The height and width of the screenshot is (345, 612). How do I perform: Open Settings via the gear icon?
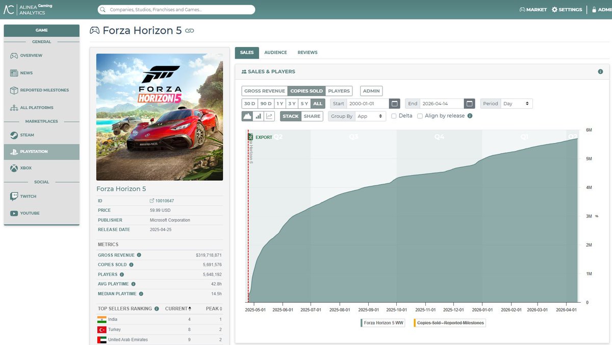[554, 10]
